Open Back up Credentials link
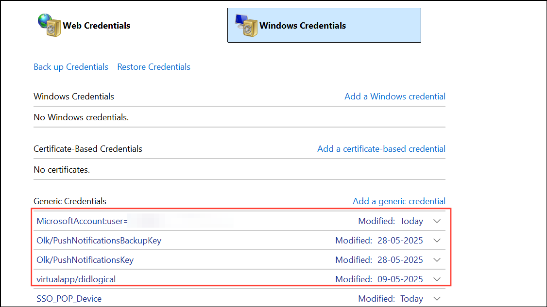Viewport: 547px width, 307px height. [x=71, y=67]
